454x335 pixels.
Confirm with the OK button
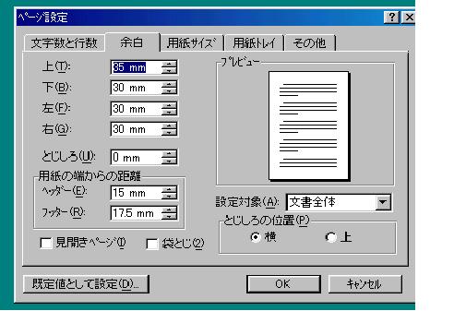283,284
